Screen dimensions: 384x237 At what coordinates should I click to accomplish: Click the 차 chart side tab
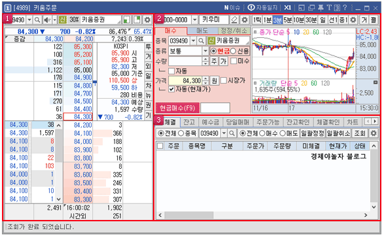148,86
